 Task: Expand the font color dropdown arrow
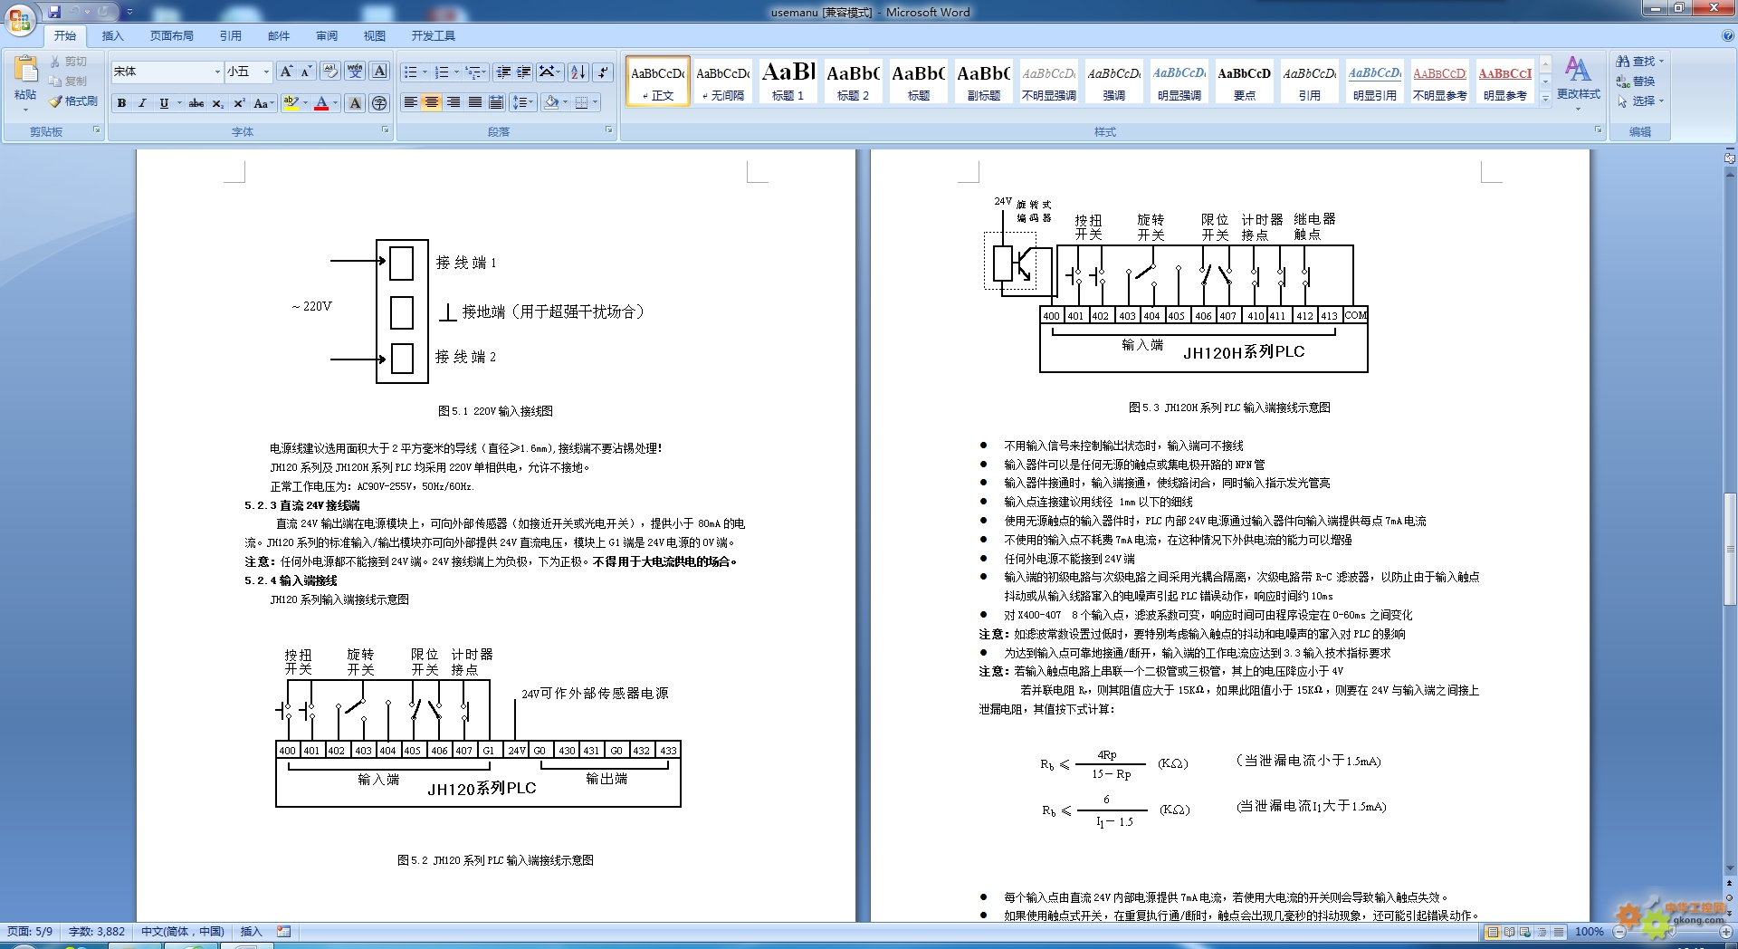point(335,103)
